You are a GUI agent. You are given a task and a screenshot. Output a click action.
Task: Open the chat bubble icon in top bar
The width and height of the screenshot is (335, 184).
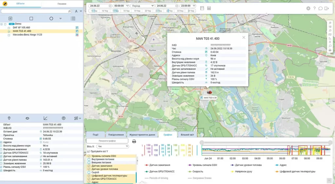point(321,8)
